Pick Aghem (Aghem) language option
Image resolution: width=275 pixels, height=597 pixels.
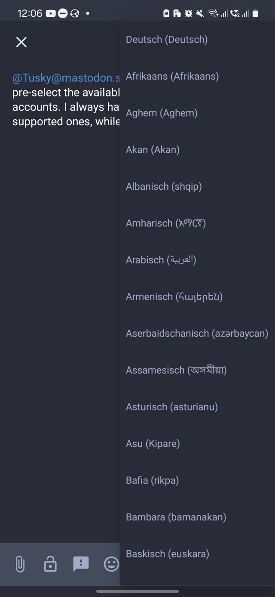tap(162, 113)
